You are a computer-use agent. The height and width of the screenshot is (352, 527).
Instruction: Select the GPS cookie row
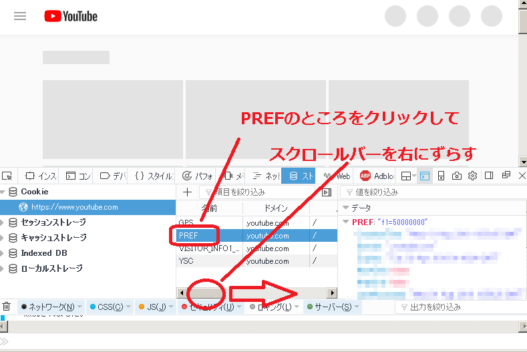point(256,222)
